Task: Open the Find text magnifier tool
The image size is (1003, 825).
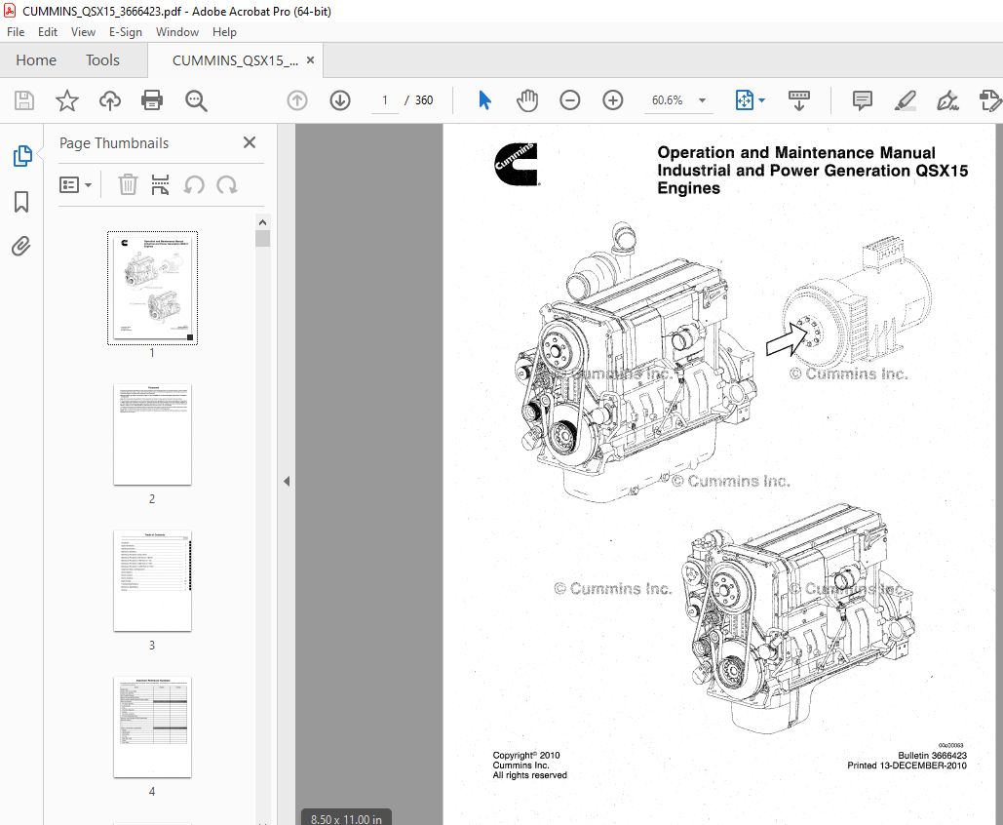Action: 196,100
